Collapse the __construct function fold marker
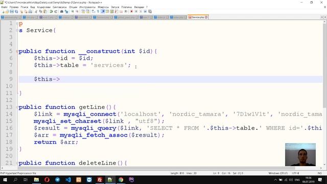The height and width of the screenshot is (184, 327). tap(17, 51)
